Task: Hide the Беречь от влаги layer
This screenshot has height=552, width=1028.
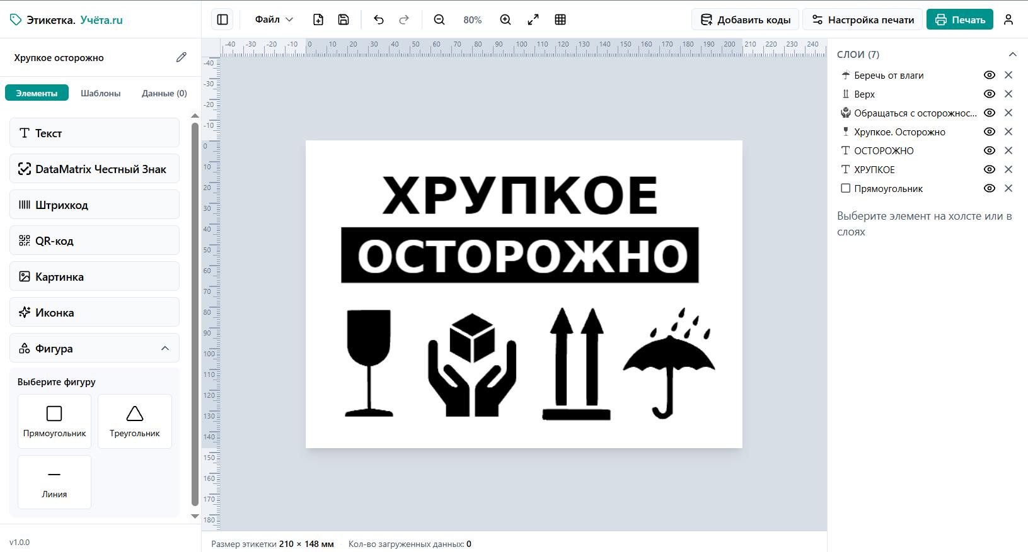Action: [990, 75]
